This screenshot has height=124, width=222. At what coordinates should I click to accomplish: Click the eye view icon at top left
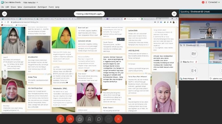coord(4,14)
